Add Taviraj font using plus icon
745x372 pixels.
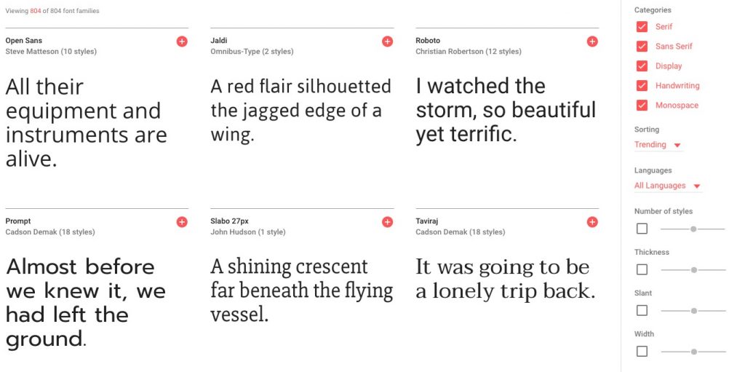[x=592, y=222]
